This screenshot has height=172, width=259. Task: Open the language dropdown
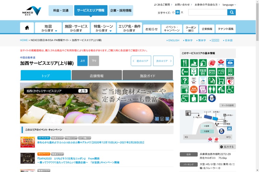(229, 5)
